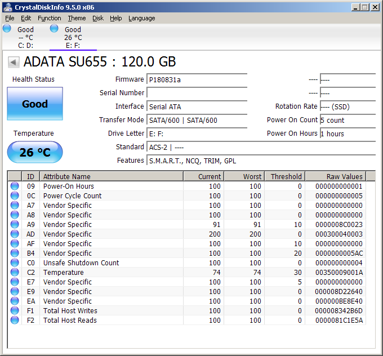Select the Unsafe Shutdown Count attribute name
The height and width of the screenshot is (356, 383).
pos(81,262)
